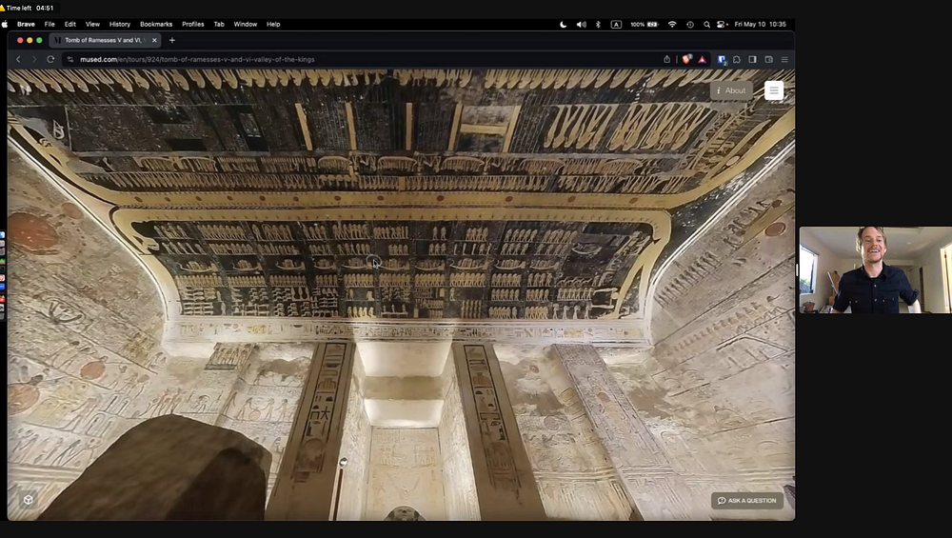952x538 pixels.
Task: Open the File menu
Action: (50, 25)
